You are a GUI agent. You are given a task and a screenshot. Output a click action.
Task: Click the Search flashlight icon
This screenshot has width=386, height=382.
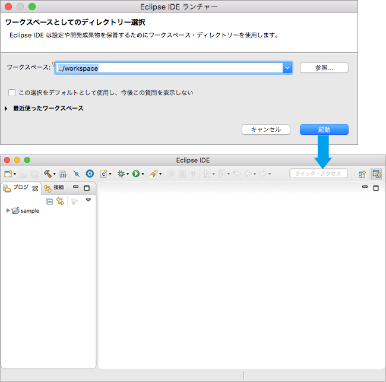(154, 174)
